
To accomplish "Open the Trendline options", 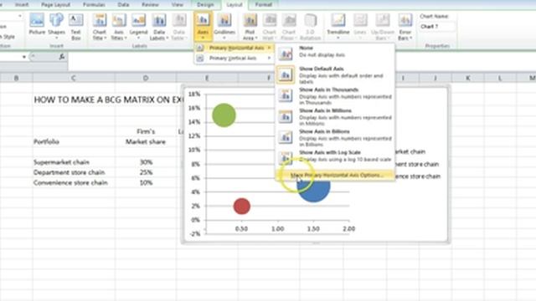I will (338, 27).
